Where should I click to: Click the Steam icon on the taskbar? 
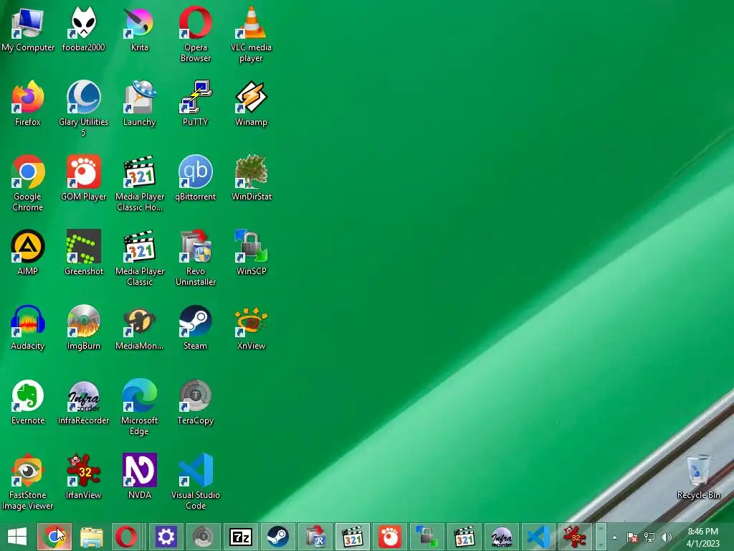tap(277, 537)
